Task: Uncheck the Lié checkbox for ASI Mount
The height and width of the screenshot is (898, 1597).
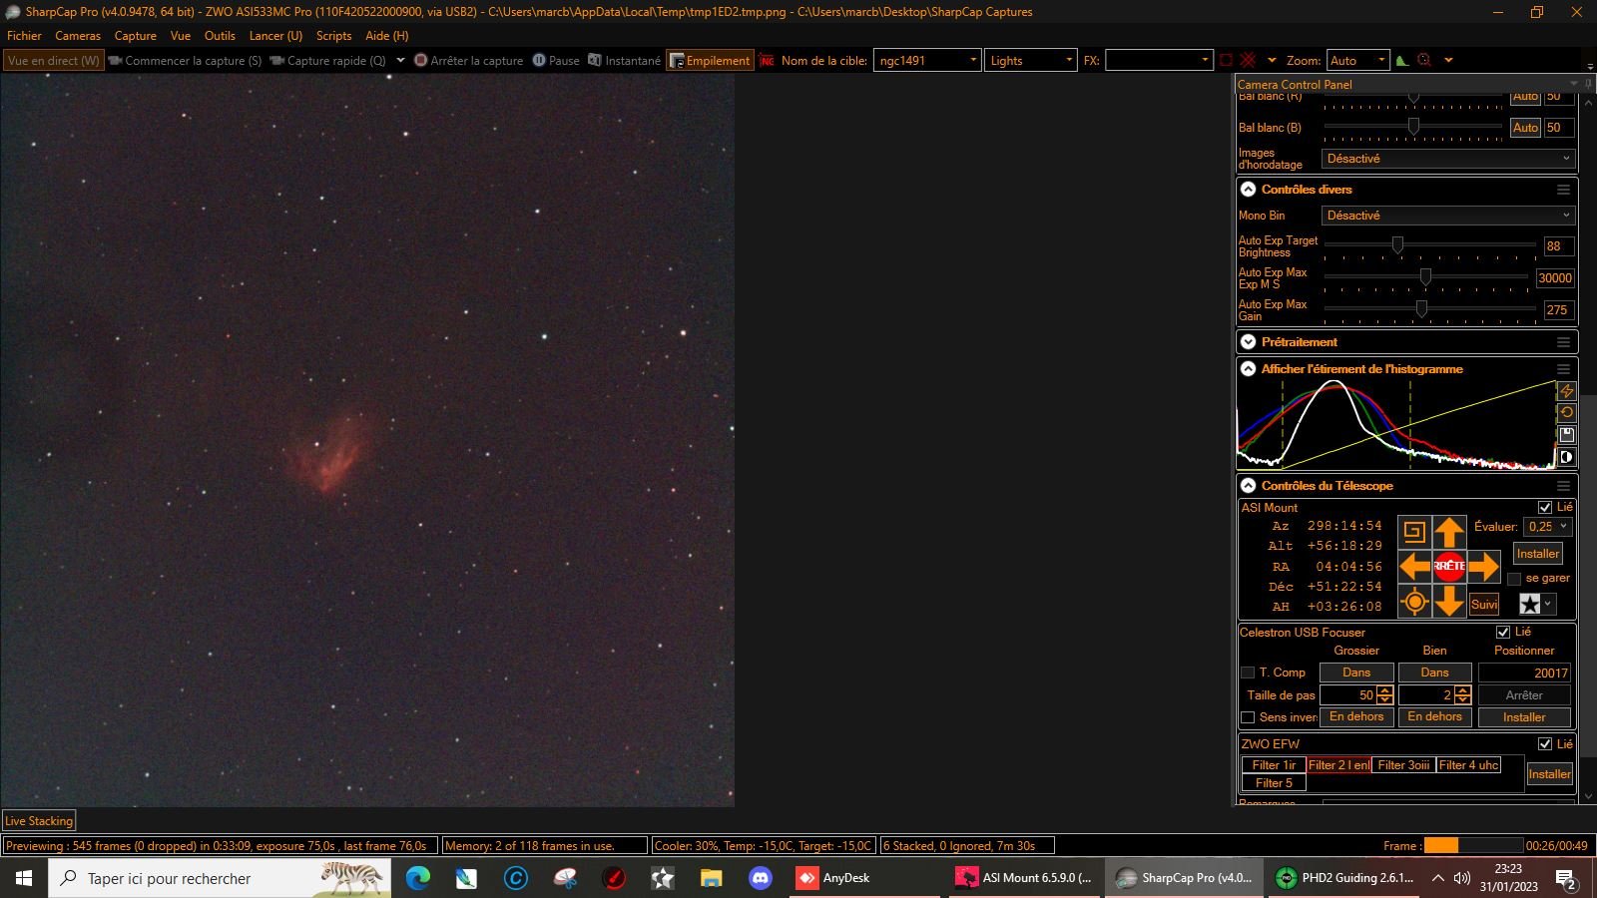Action: point(1545,507)
